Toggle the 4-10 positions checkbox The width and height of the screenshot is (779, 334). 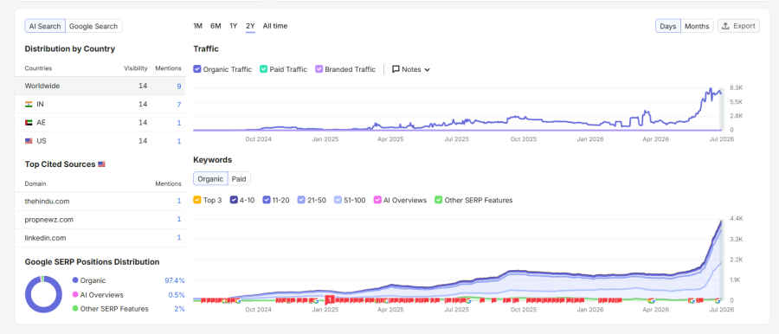(x=234, y=200)
